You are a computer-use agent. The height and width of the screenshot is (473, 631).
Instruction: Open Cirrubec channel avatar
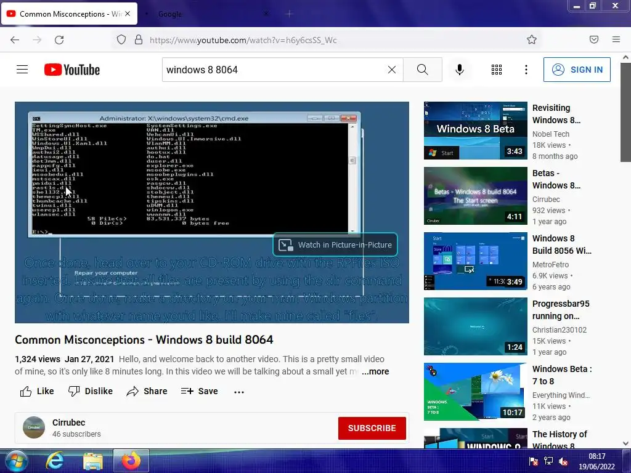pyautogui.click(x=34, y=427)
